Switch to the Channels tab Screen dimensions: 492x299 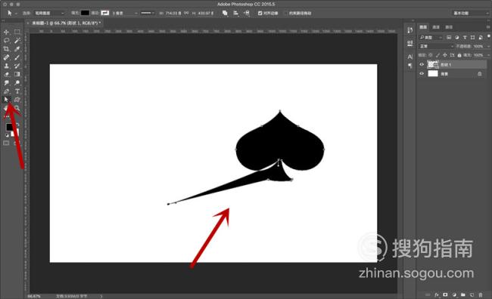click(x=436, y=27)
